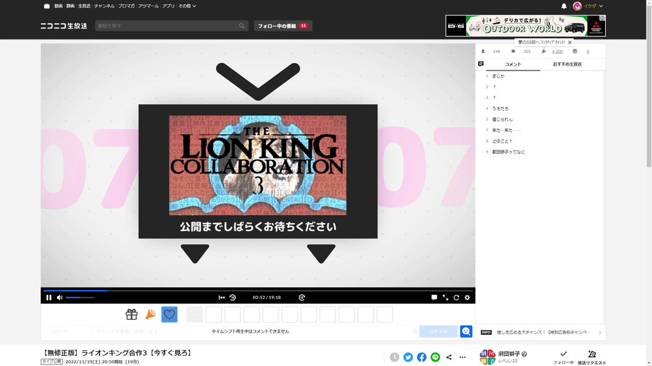Toggle comment display on the player
The width and height of the screenshot is (652, 366).
point(434,298)
